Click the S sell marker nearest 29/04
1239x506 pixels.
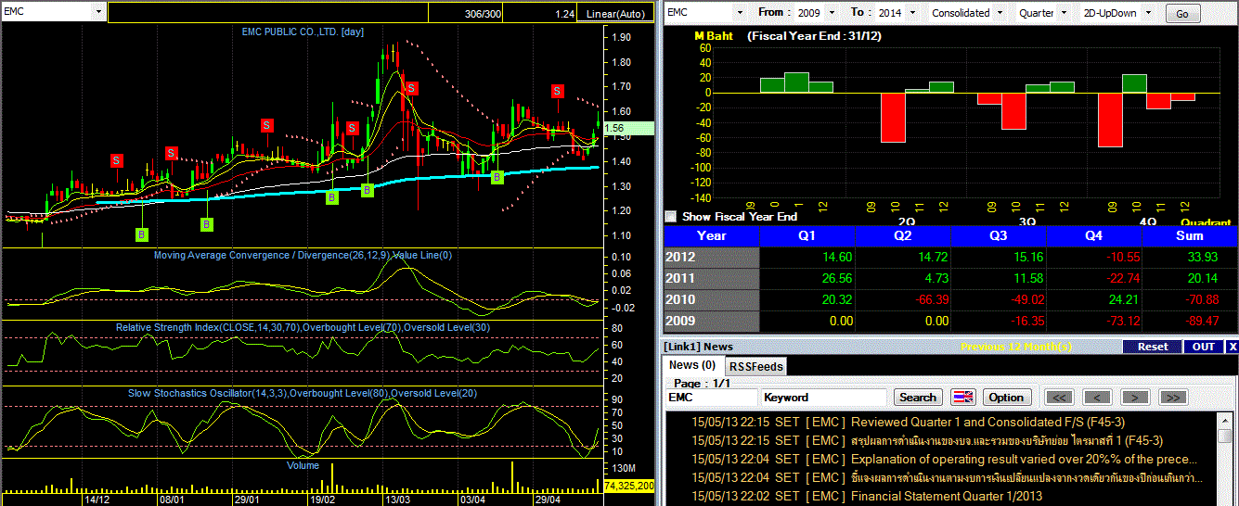(x=558, y=91)
